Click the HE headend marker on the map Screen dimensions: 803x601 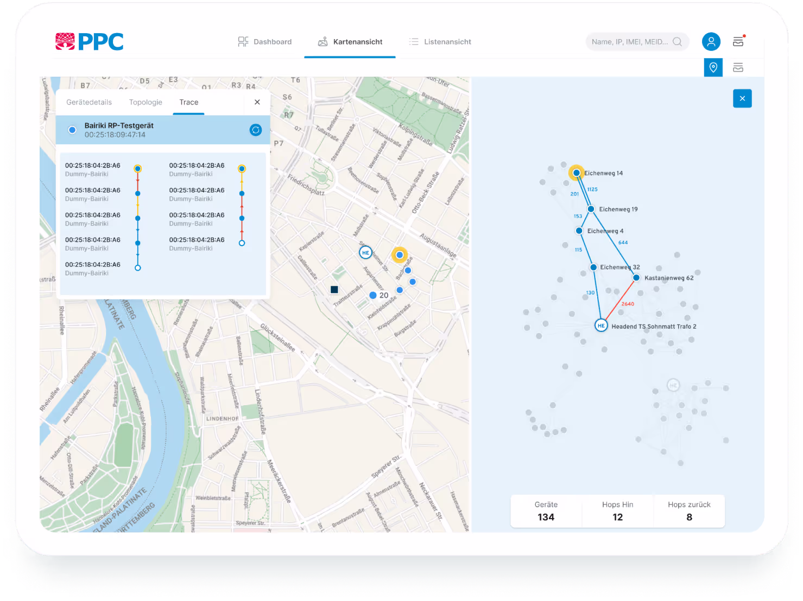tap(366, 253)
